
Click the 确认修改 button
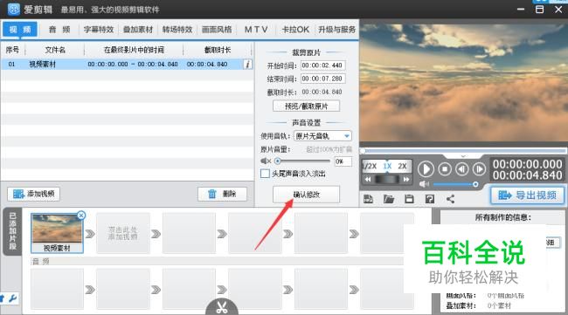tap(306, 195)
